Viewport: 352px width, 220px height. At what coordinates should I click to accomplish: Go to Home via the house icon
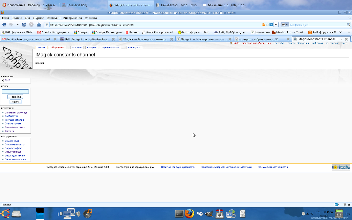pyautogui.click(x=39, y=24)
